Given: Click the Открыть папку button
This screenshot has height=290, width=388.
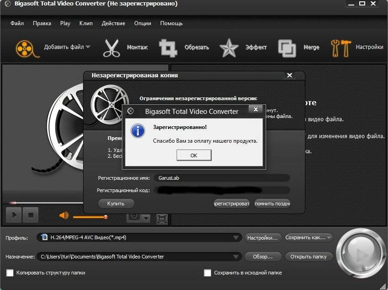Looking at the screenshot, I should pos(308,257).
